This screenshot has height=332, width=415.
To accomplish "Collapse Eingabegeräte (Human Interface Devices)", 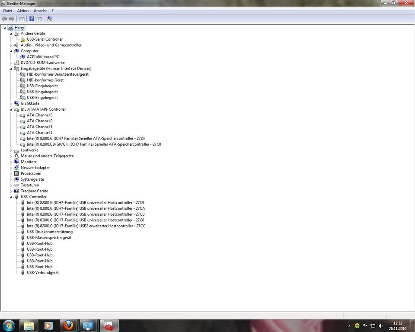I will click(x=11, y=69).
